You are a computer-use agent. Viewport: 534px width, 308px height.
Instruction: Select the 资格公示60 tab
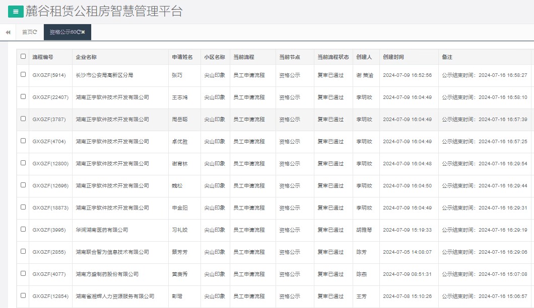(x=63, y=32)
